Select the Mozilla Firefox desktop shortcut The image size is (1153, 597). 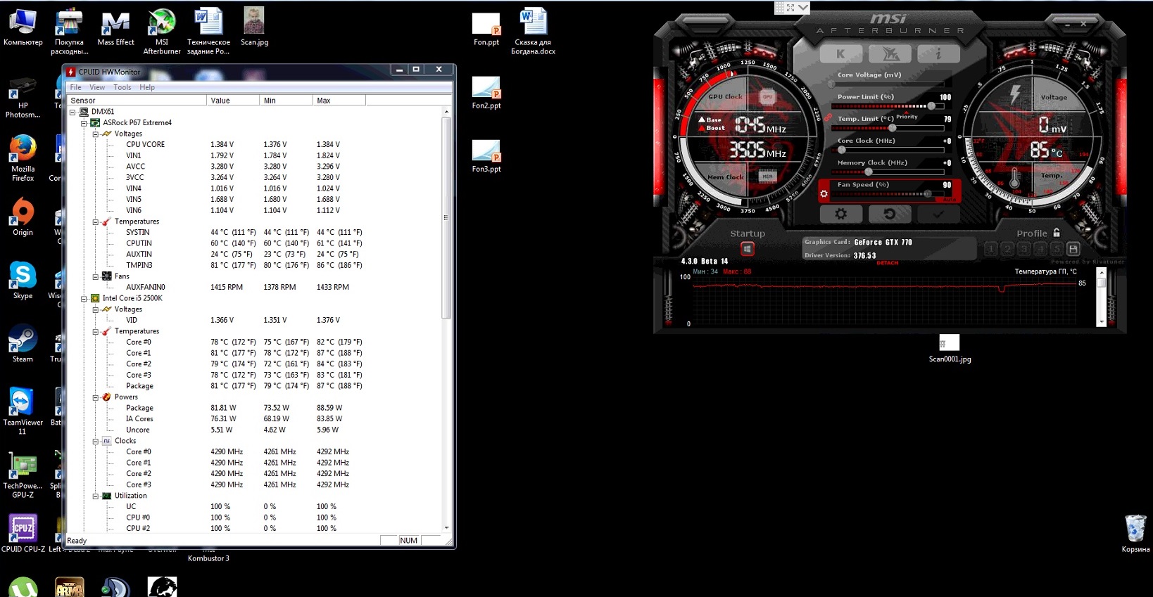(23, 158)
